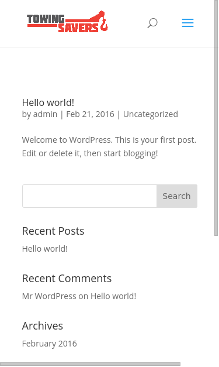Open Hello world! in Recent Comments
Image resolution: width=219 pixels, height=367 pixels.
(x=113, y=296)
